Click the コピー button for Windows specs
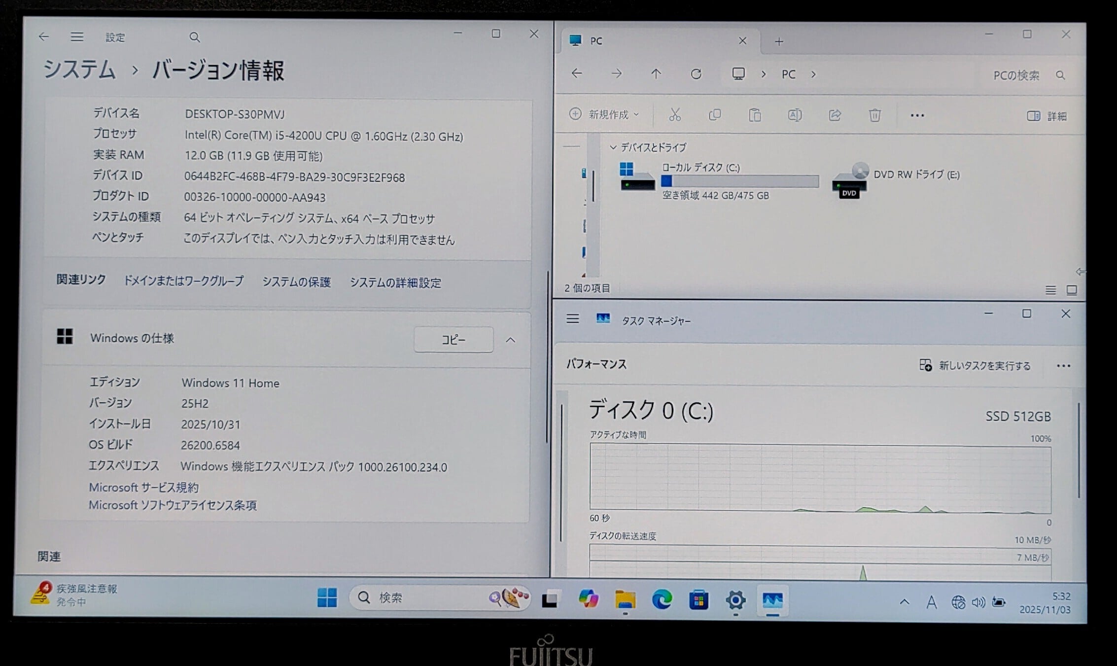Viewport: 1117px width, 666px height. [x=453, y=340]
